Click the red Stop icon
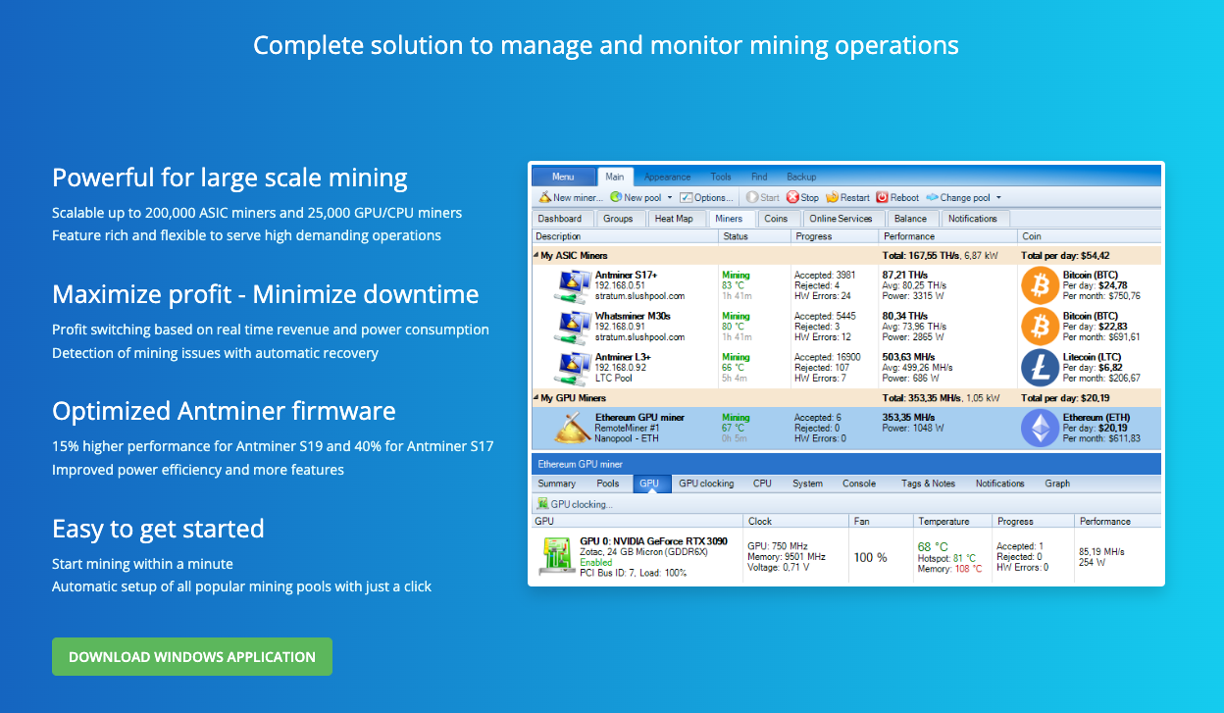 tap(792, 197)
